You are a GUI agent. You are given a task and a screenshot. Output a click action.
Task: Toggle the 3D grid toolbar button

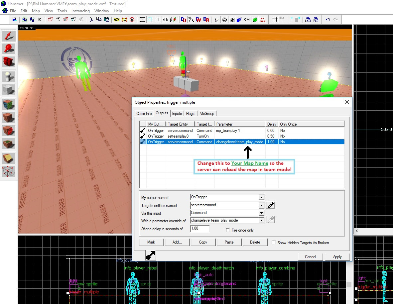point(282,20)
